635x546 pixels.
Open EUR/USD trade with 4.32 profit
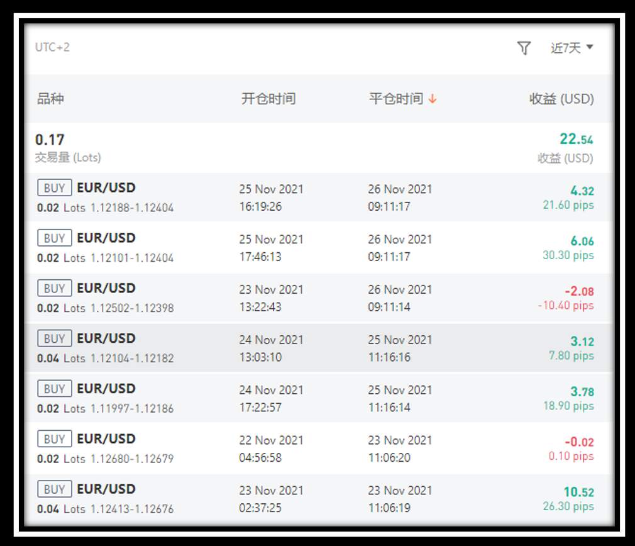[317, 198]
